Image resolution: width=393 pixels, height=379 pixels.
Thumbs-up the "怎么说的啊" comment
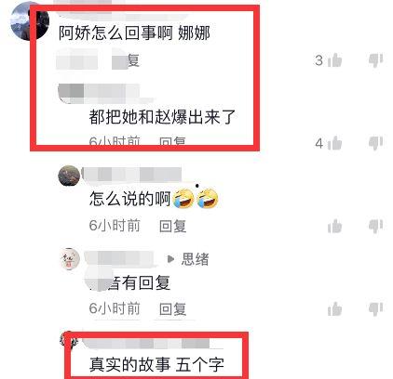334,227
